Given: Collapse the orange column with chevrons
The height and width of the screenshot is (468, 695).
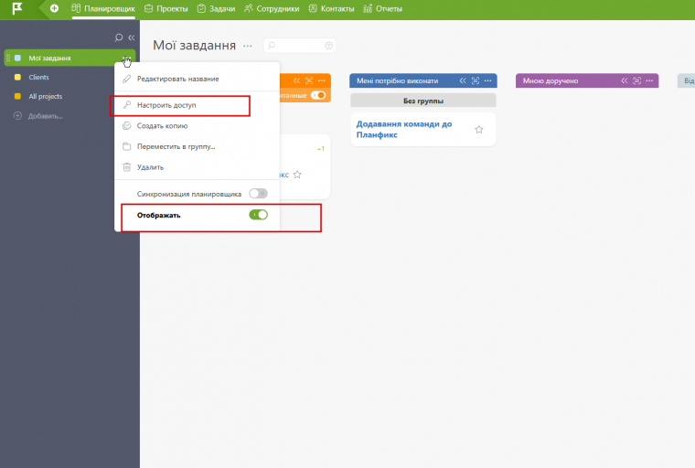Looking at the screenshot, I should click(296, 80).
